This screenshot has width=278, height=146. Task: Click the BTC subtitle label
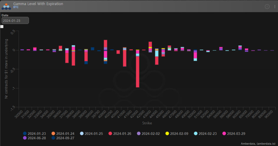pos(16,8)
